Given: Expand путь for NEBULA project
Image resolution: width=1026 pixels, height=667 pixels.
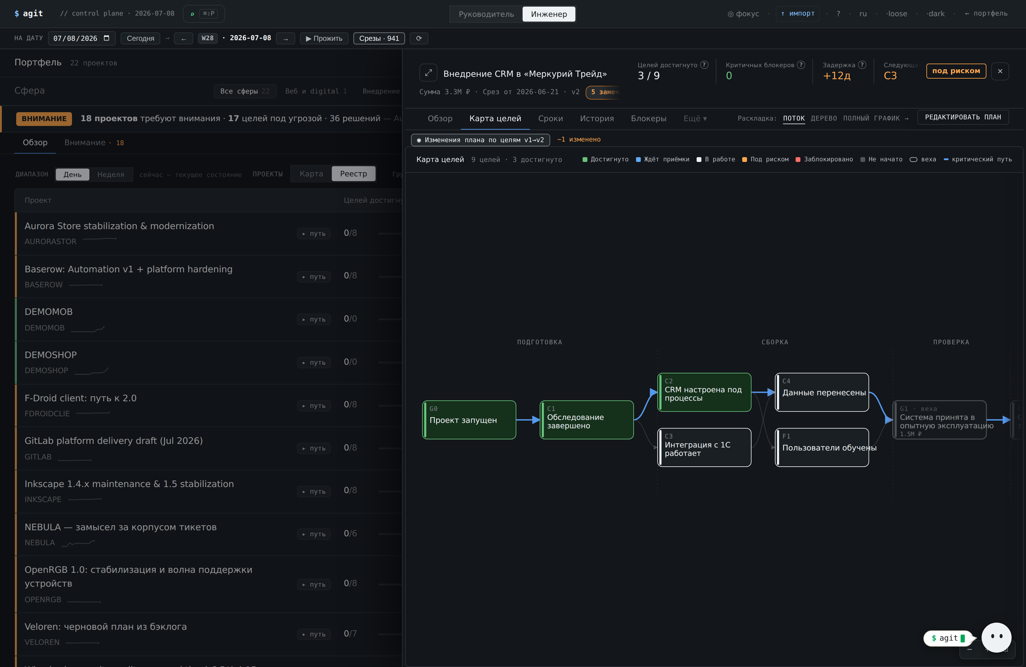Looking at the screenshot, I should click(x=314, y=534).
